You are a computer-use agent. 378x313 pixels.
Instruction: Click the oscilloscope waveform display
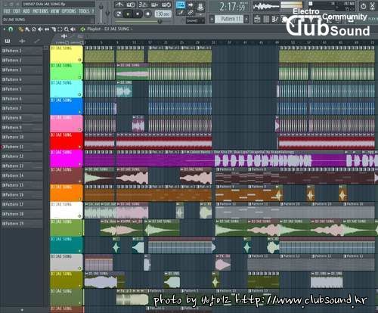[x=266, y=7]
